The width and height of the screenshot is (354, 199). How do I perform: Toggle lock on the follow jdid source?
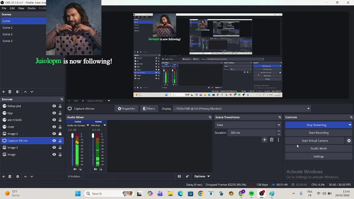point(60,106)
